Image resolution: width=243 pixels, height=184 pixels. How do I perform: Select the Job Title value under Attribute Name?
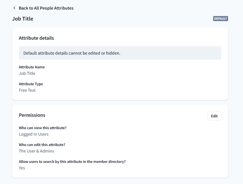pyautogui.click(x=27, y=73)
